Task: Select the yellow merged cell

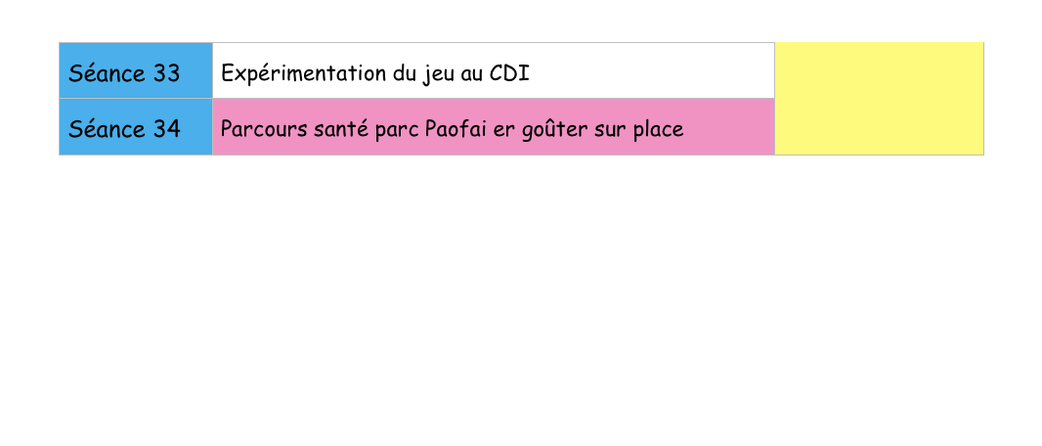Action: pyautogui.click(x=879, y=98)
